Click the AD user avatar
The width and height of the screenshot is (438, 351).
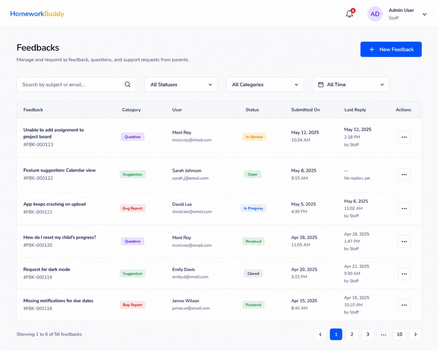click(x=375, y=14)
